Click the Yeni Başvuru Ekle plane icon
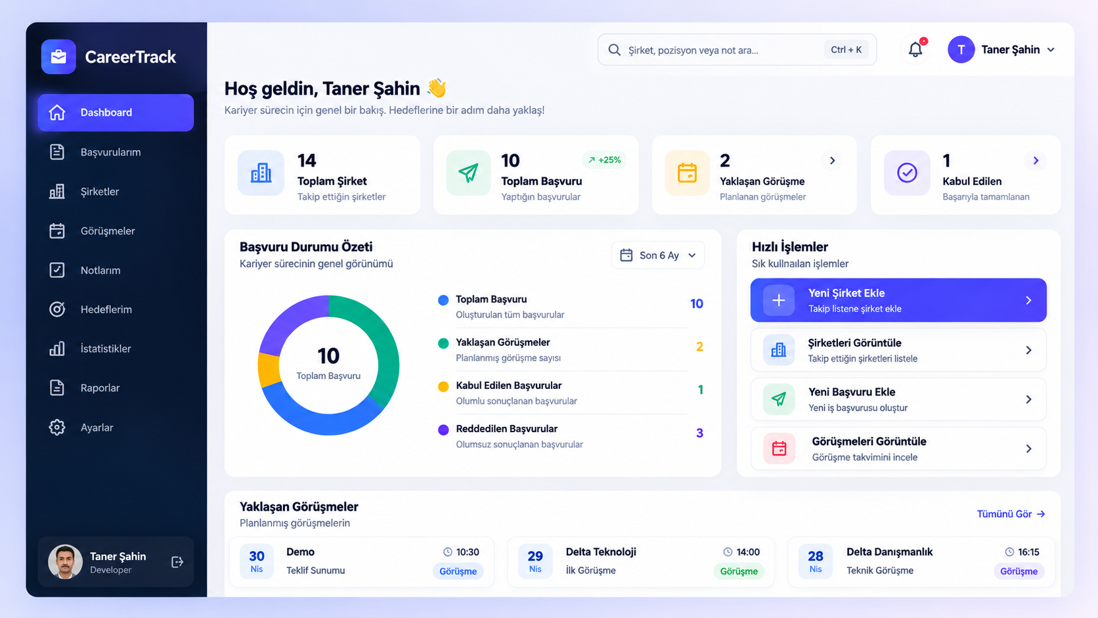 pos(779,399)
